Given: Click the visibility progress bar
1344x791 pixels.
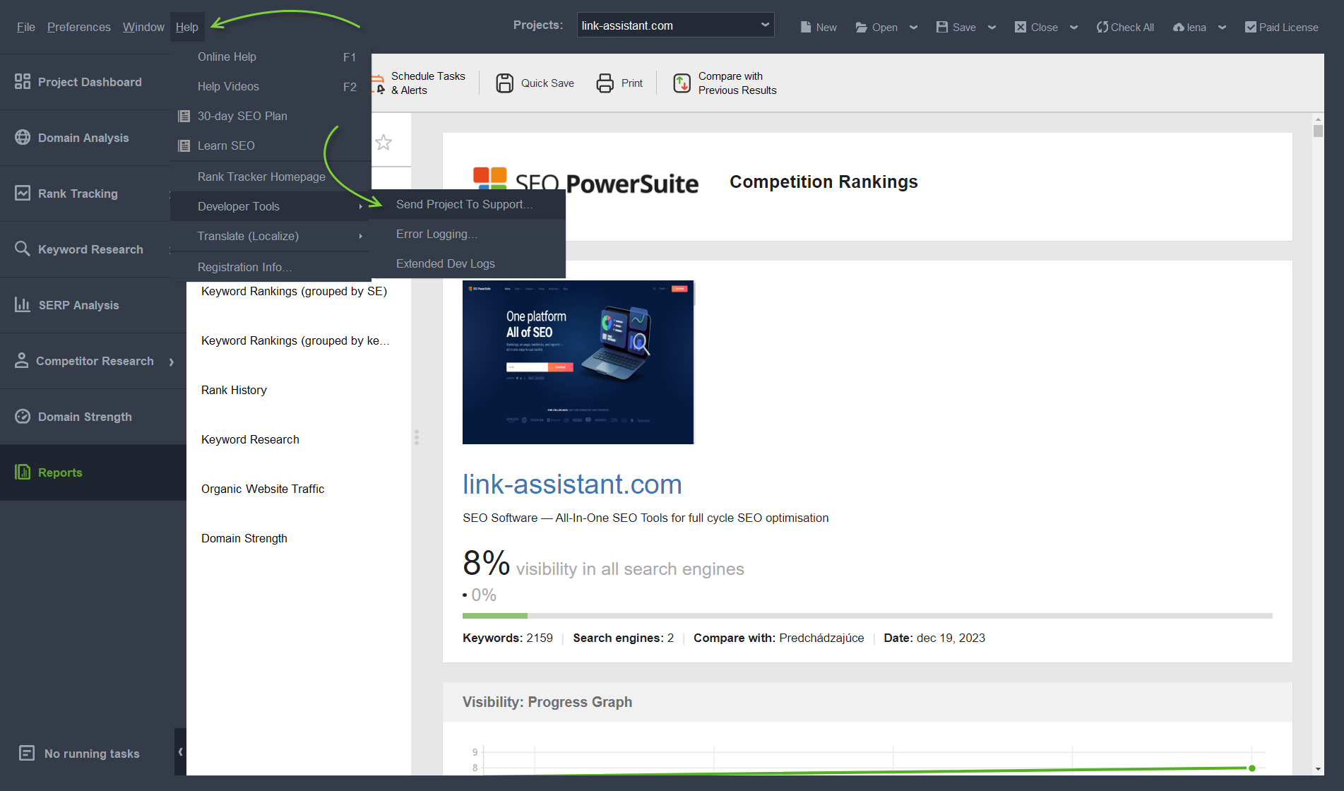Looking at the screenshot, I should tap(867, 616).
